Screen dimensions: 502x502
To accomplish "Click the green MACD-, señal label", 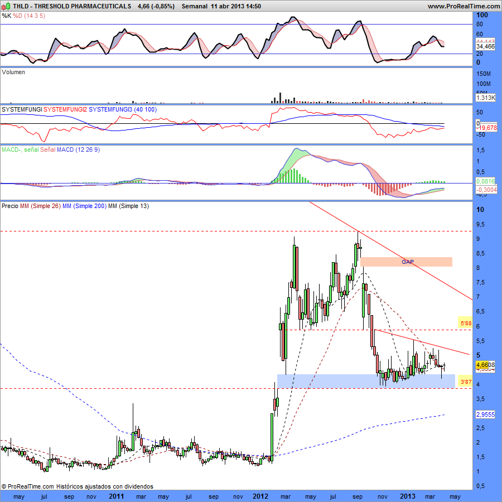I will pyautogui.click(x=20, y=149).
